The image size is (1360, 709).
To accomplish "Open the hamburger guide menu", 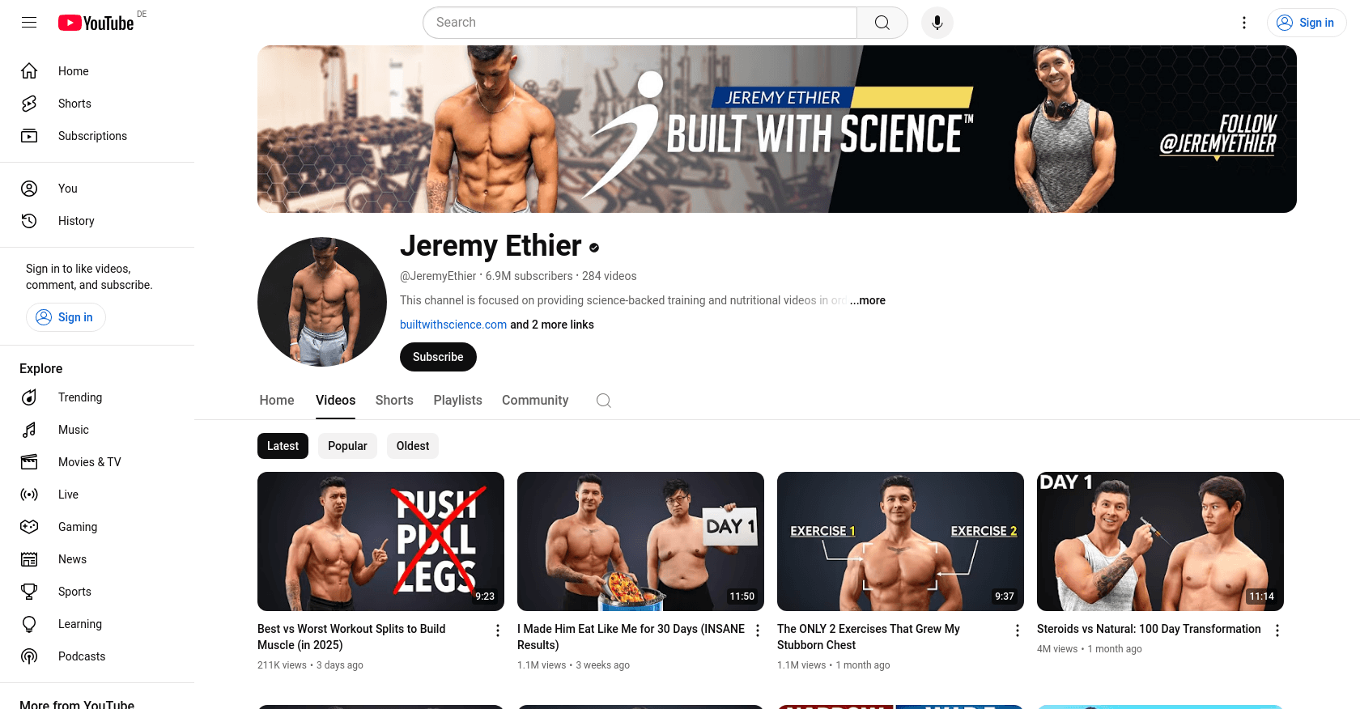I will coord(29,23).
